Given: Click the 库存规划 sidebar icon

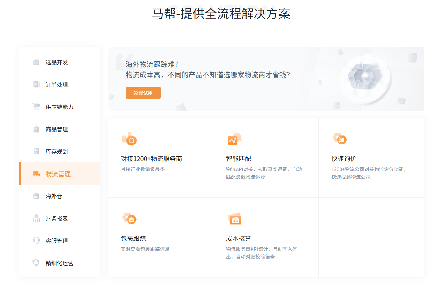Looking at the screenshot, I should 36,152.
